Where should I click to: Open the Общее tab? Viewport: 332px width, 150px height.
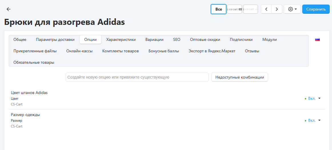pyautogui.click(x=20, y=39)
